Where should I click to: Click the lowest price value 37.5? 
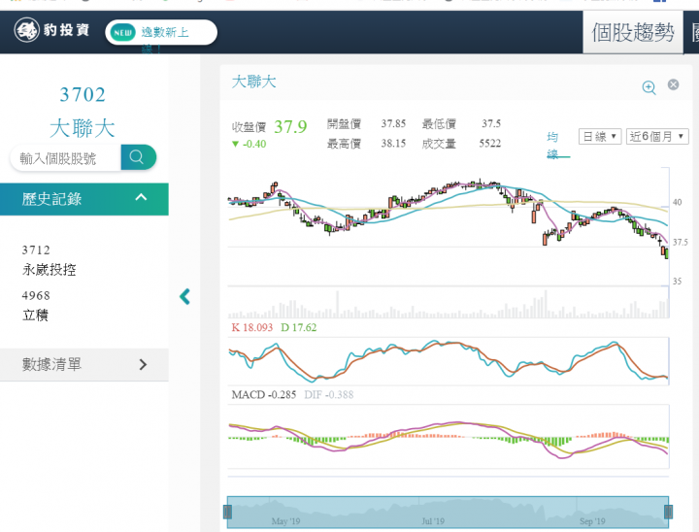pyautogui.click(x=491, y=123)
